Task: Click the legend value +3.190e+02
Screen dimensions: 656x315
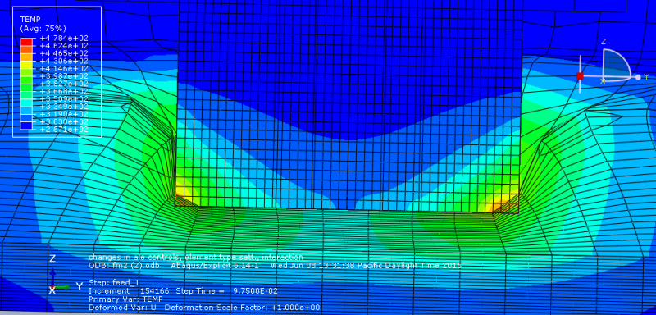Action: [64, 114]
